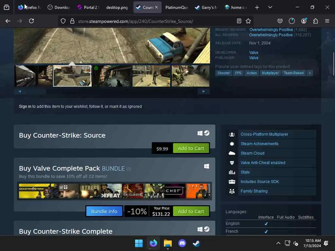
Task: Click first screenshot thumbnail with train
Action: 33,76
